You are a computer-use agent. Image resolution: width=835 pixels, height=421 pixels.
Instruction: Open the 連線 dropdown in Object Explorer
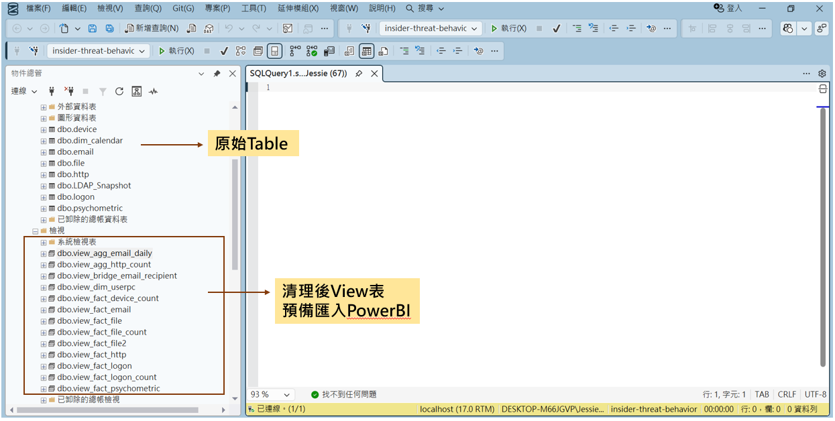coord(24,91)
